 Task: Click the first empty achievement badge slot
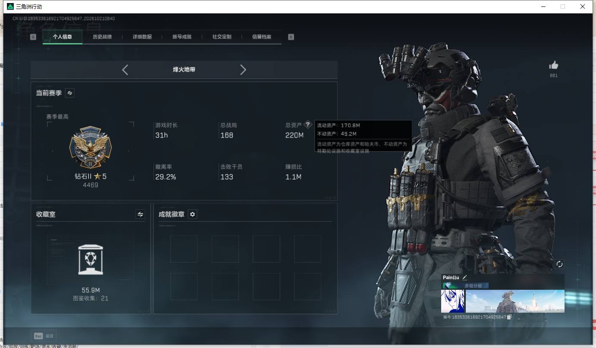coord(184,249)
